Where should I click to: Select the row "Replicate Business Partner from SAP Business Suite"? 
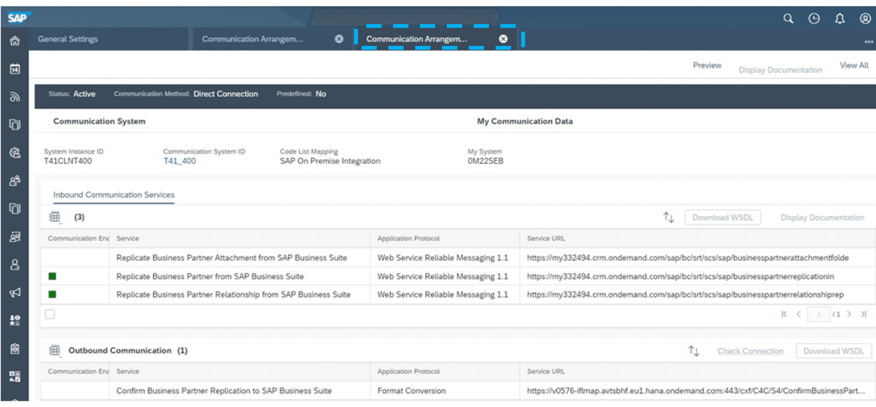pos(458,276)
